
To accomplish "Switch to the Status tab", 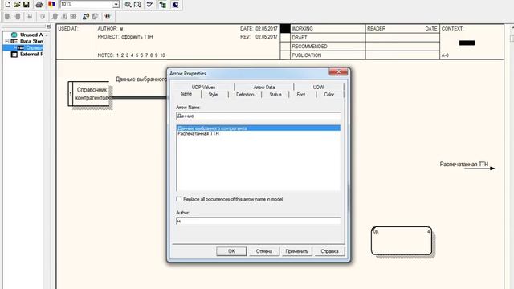I will [x=275, y=95].
